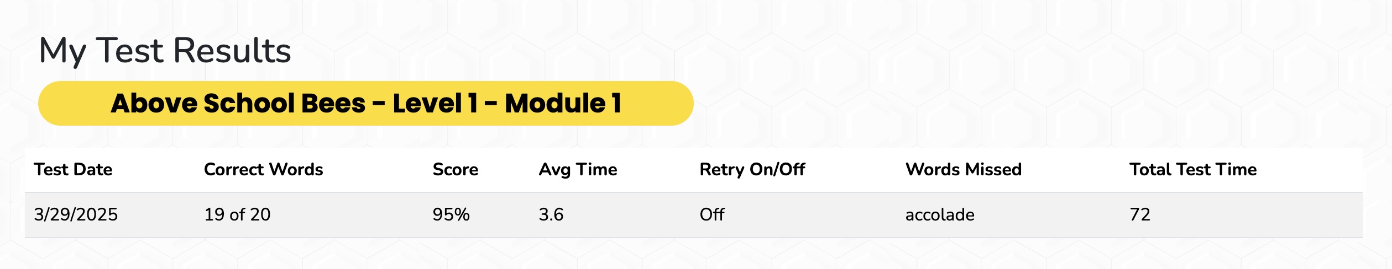Screen dimensions: 1392x269
Task: Open the missed word accolade
Action: click(x=940, y=214)
